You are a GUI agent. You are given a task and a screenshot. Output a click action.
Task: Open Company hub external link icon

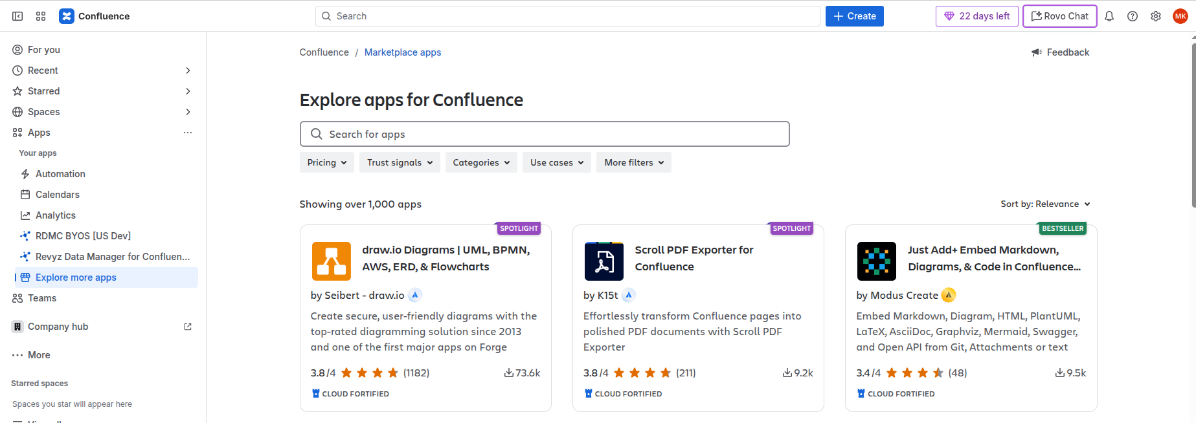pos(188,327)
